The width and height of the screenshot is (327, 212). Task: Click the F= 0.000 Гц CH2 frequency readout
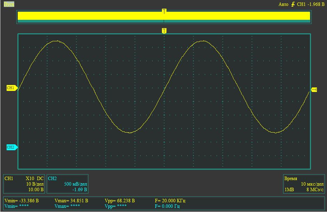click(x=167, y=206)
